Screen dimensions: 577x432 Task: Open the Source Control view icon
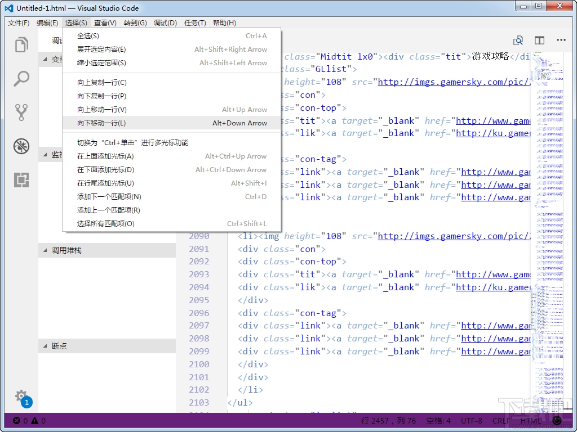[x=21, y=112]
